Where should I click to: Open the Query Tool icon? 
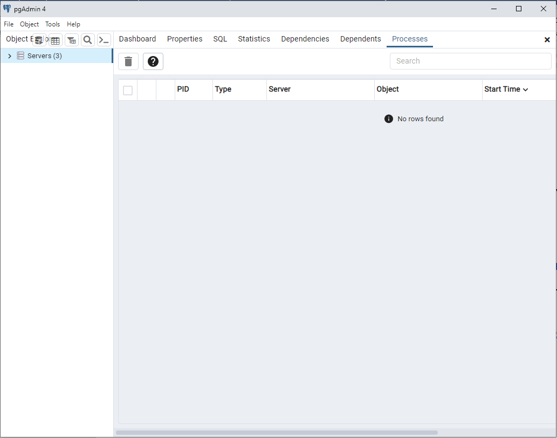pos(39,40)
